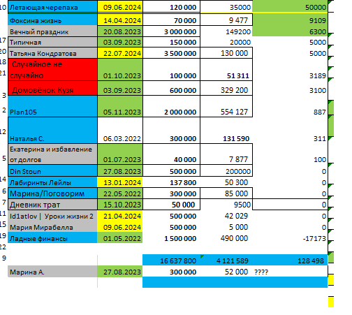This screenshot has width=352, height=315.
Task: Click the "Мария Мирабелла" name cell
Action: [x=52, y=227]
